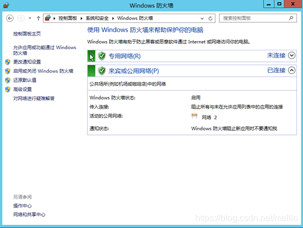
Task: Open address bar history dropdown
Action: coord(202,19)
